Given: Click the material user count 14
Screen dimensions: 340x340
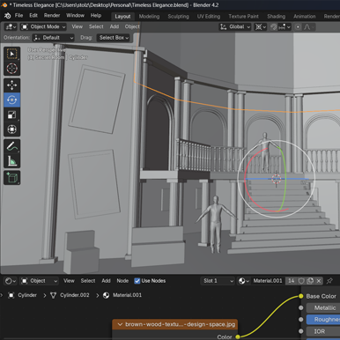Looking at the screenshot, I should click(x=291, y=281).
